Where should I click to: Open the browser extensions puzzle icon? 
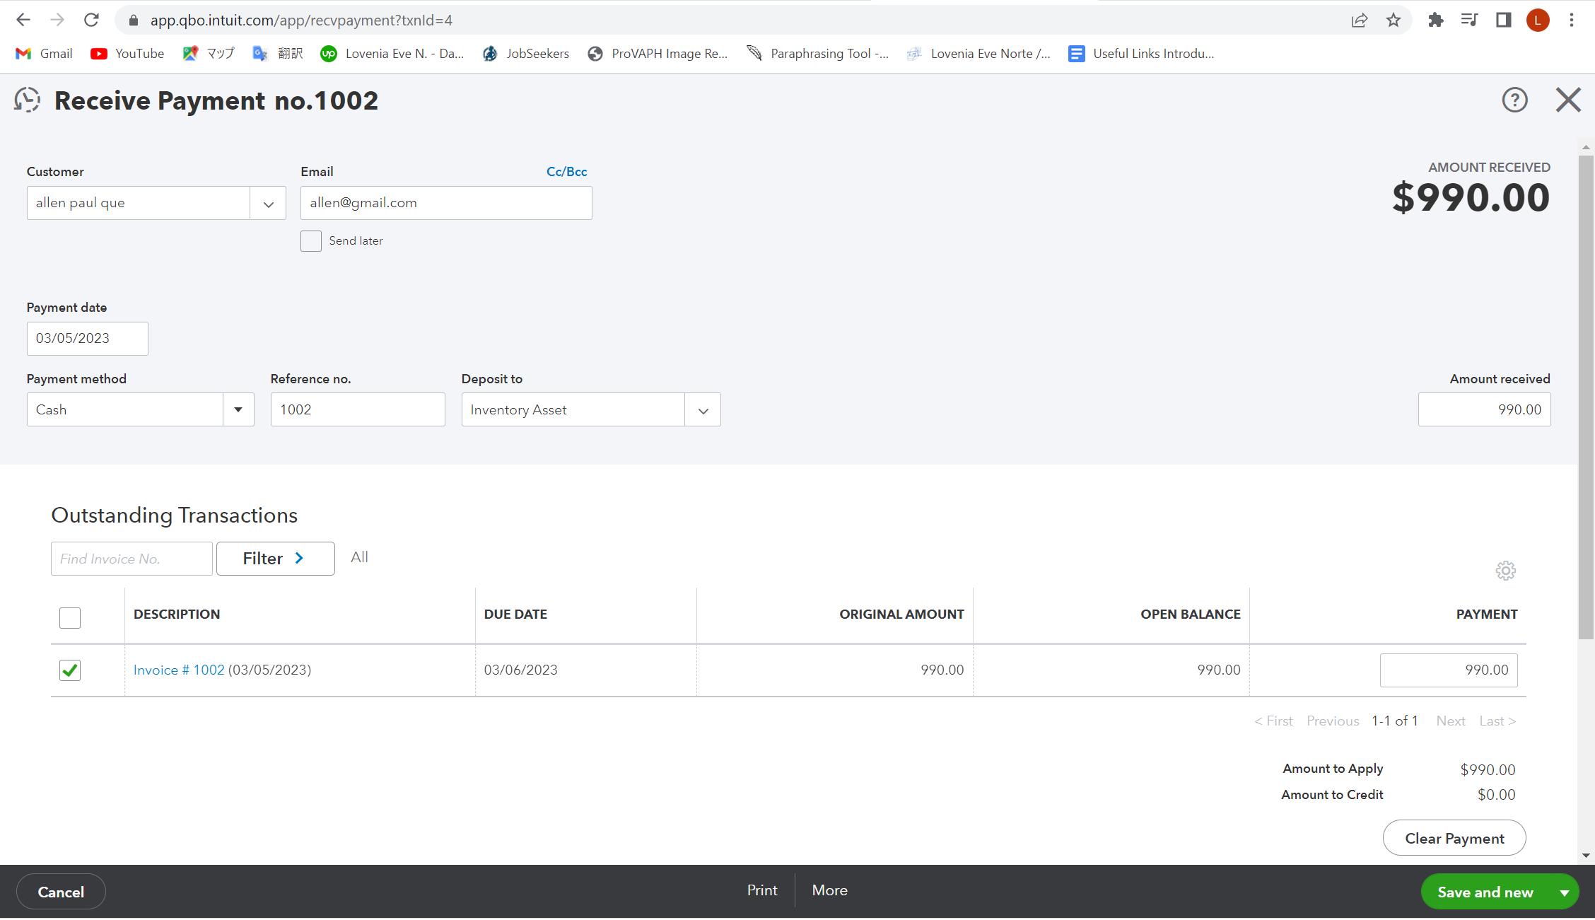pos(1435,20)
